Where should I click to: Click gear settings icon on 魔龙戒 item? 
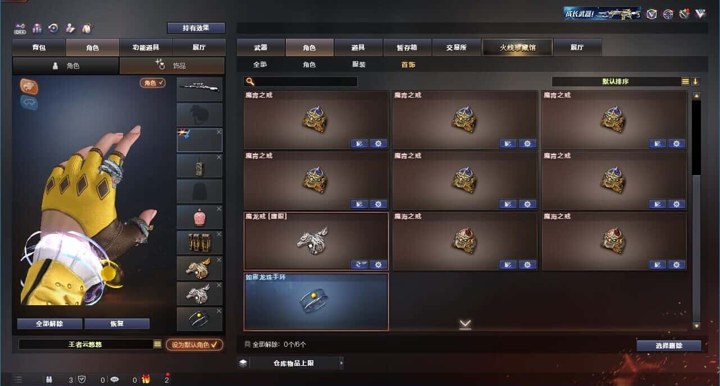pyautogui.click(x=379, y=264)
